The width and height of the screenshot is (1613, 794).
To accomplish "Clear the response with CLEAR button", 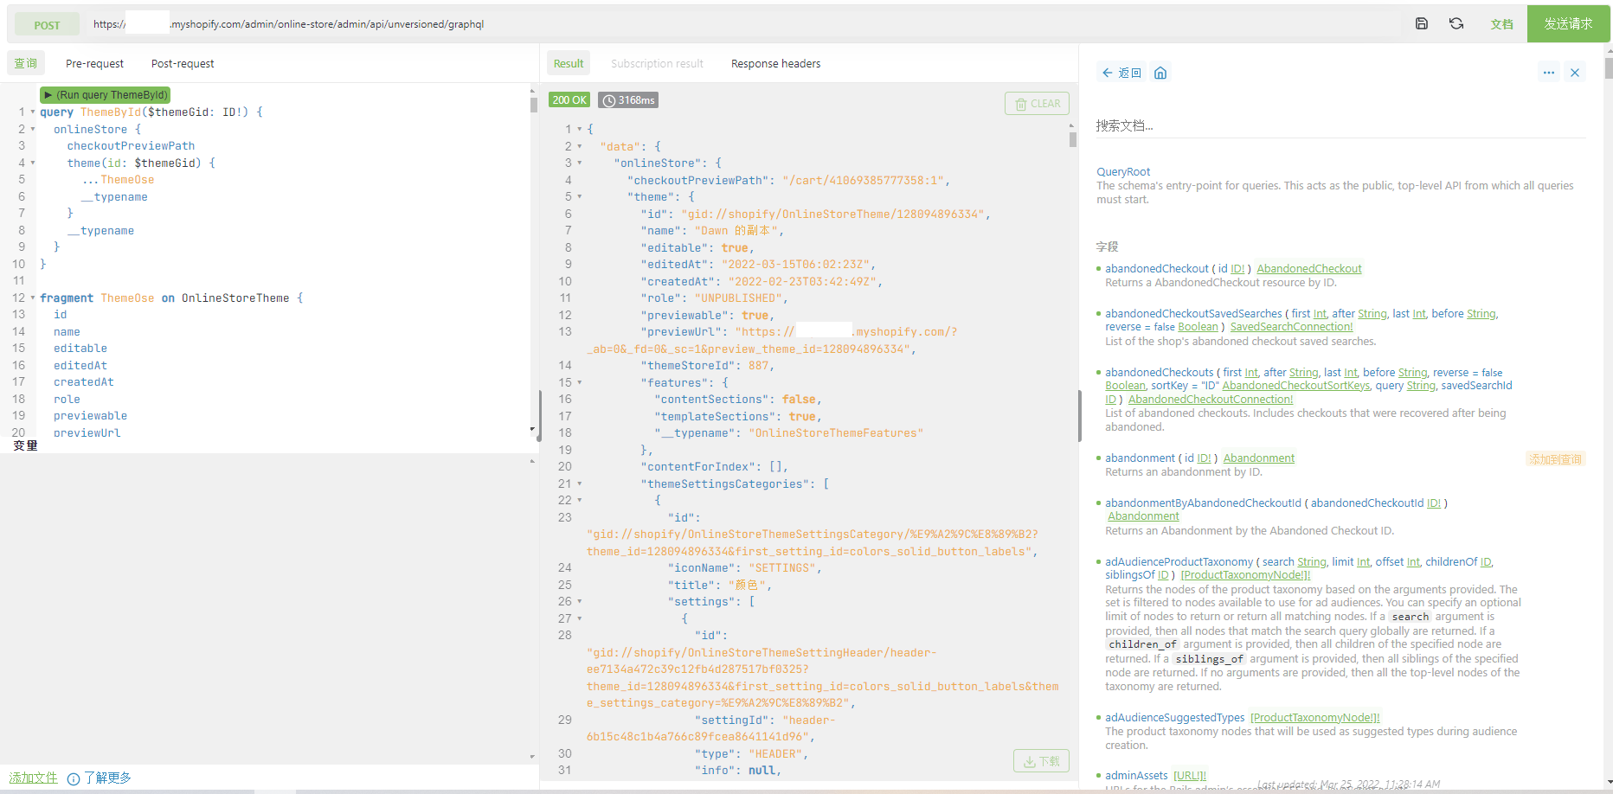I will point(1037,104).
